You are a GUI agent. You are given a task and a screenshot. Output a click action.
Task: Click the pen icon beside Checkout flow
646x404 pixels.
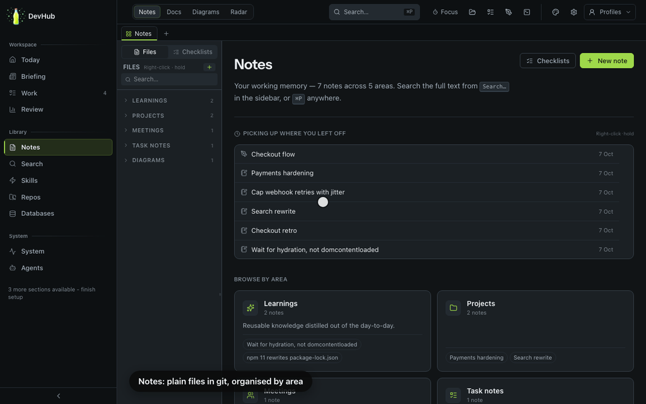(244, 154)
